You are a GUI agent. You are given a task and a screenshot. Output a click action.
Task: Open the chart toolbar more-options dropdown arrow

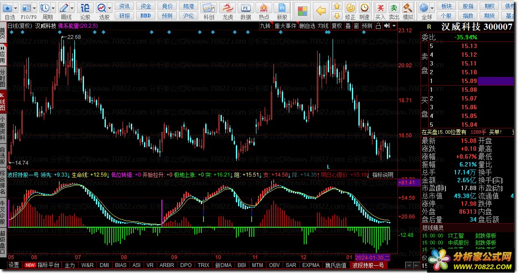pyautogui.click(x=394, y=26)
